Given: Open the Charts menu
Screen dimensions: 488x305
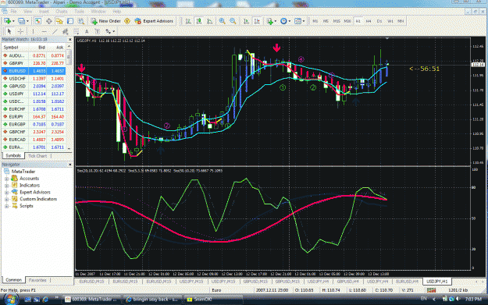Looking at the screenshot, I should click(x=62, y=12).
